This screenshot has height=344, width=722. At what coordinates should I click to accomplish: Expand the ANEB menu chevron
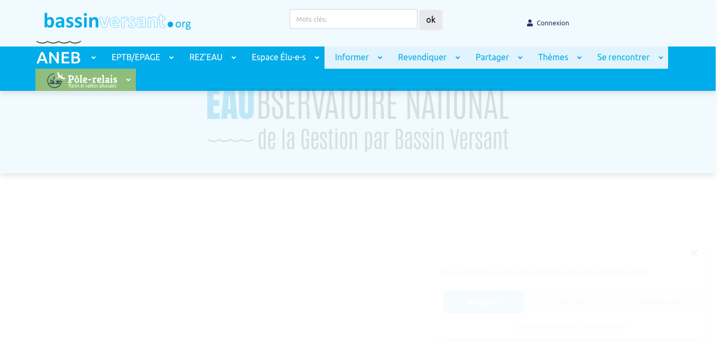coord(94,58)
